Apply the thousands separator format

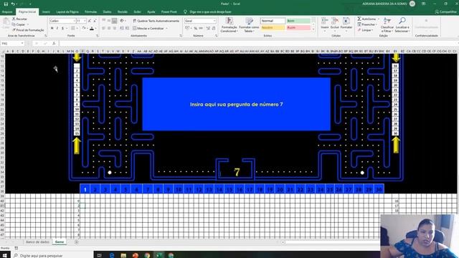pos(201,29)
